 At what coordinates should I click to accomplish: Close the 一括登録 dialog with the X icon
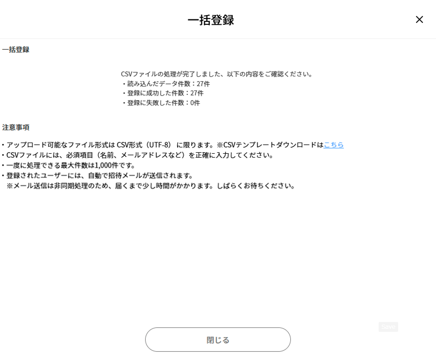pyautogui.click(x=419, y=19)
